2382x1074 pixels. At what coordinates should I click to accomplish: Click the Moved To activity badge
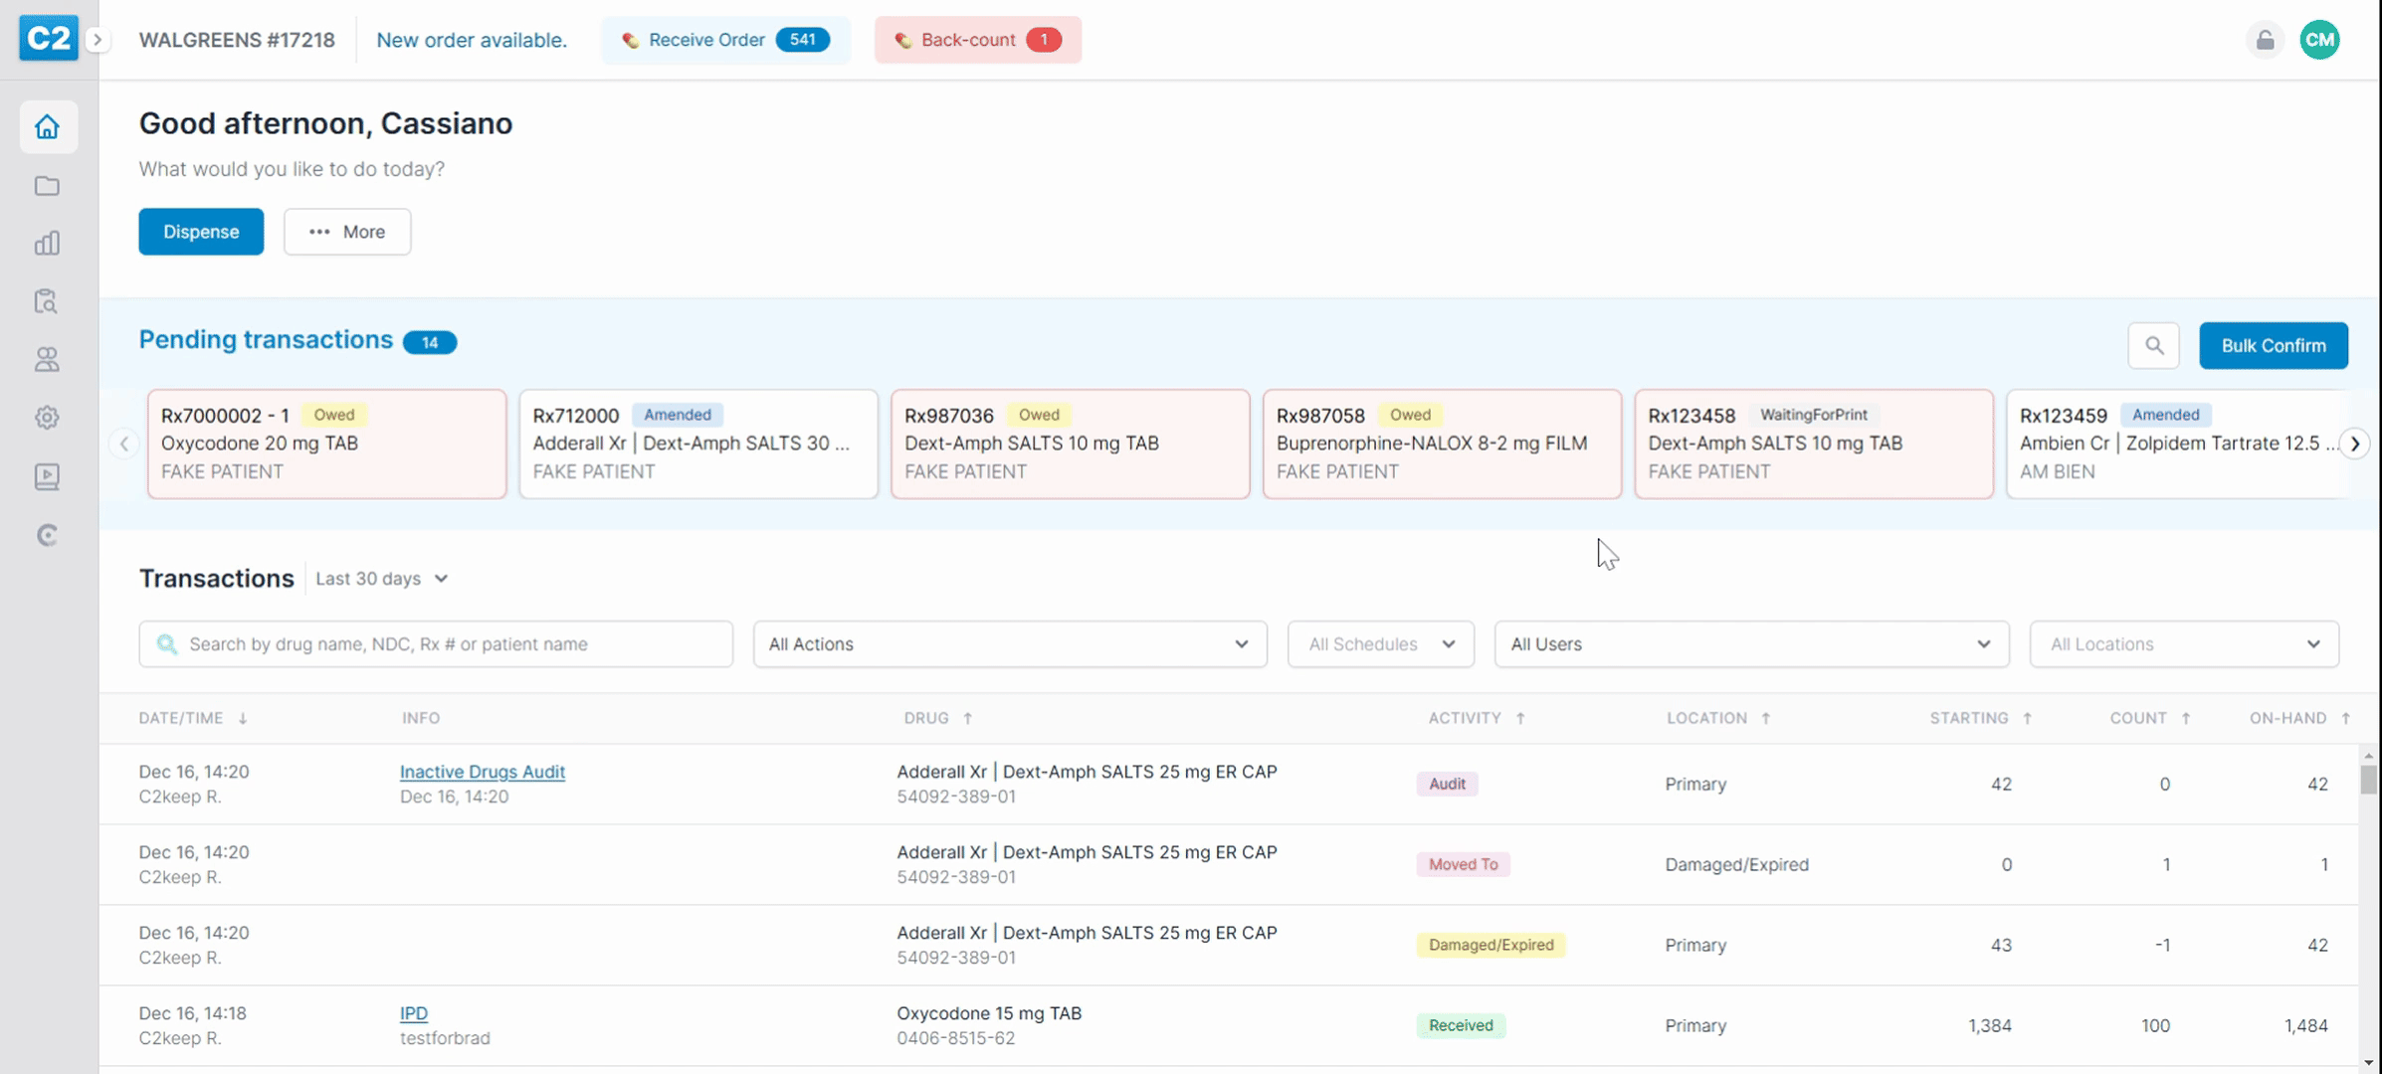[x=1463, y=864]
